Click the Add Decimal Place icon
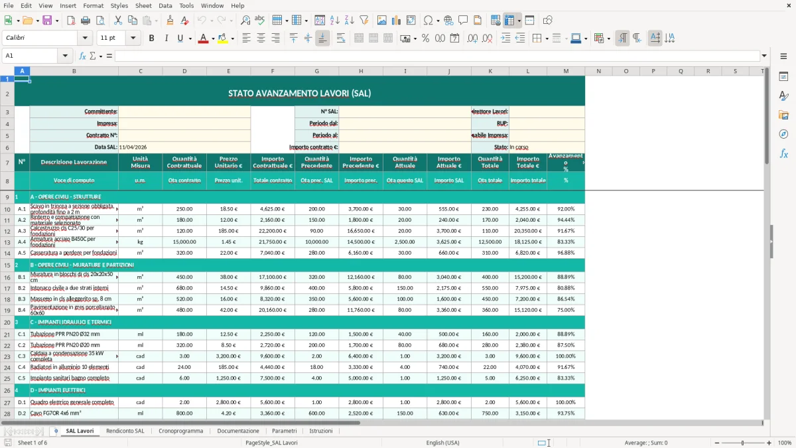 tap(472, 38)
